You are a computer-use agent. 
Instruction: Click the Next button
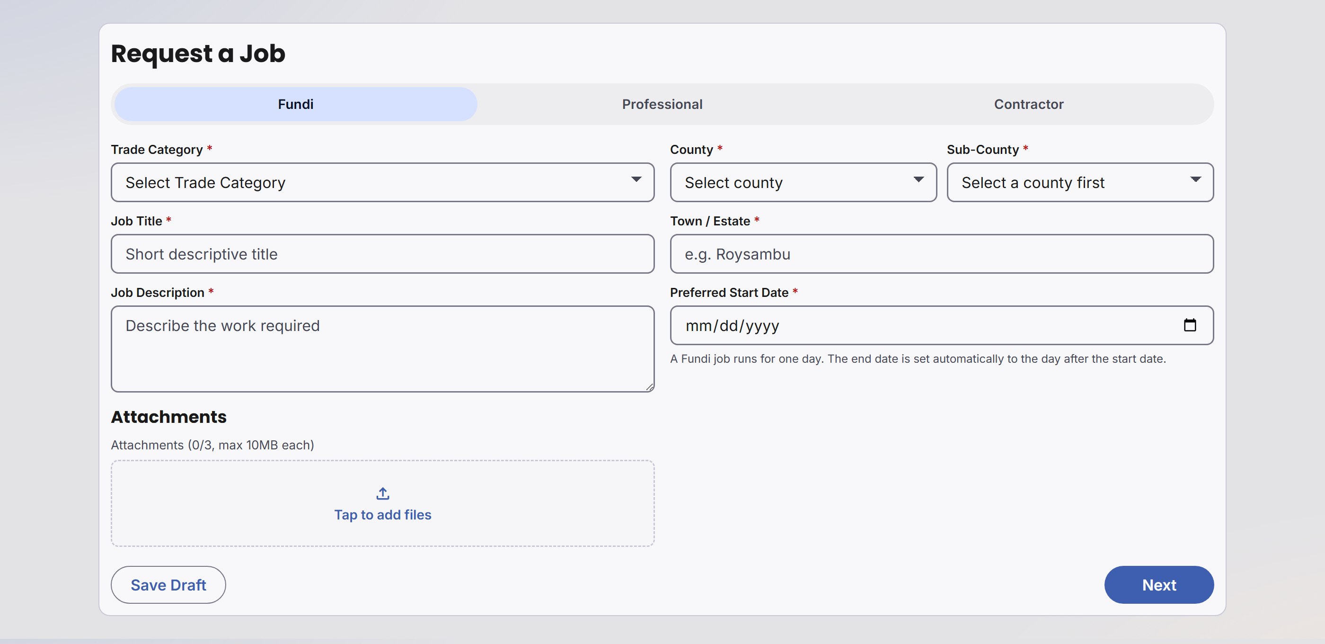1159,585
